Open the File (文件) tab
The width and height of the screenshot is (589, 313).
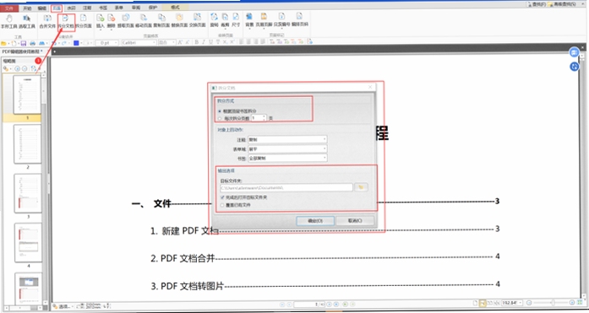click(x=9, y=8)
